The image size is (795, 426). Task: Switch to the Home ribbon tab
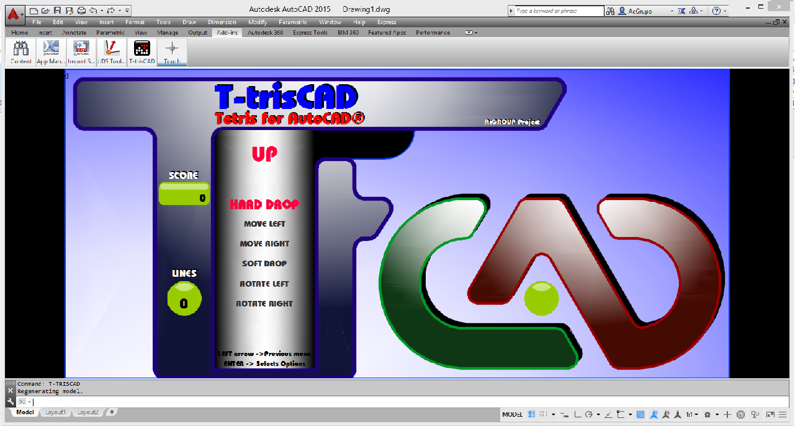(19, 32)
